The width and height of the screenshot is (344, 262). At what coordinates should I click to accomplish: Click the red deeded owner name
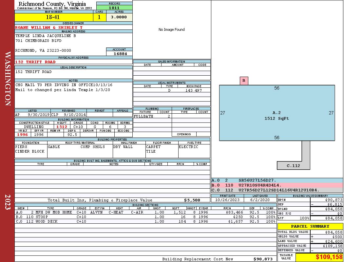(x=49, y=28)
